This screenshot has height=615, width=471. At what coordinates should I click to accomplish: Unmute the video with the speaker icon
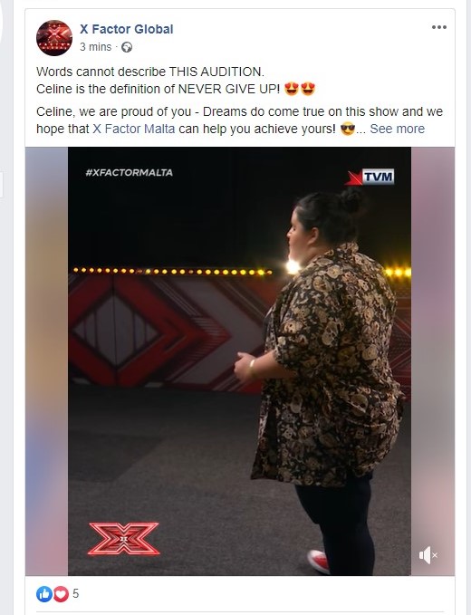[x=428, y=555]
